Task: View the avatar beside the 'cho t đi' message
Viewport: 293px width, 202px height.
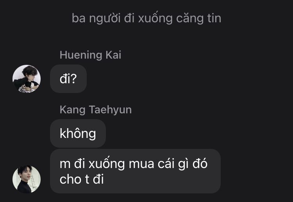Action: 27,179
